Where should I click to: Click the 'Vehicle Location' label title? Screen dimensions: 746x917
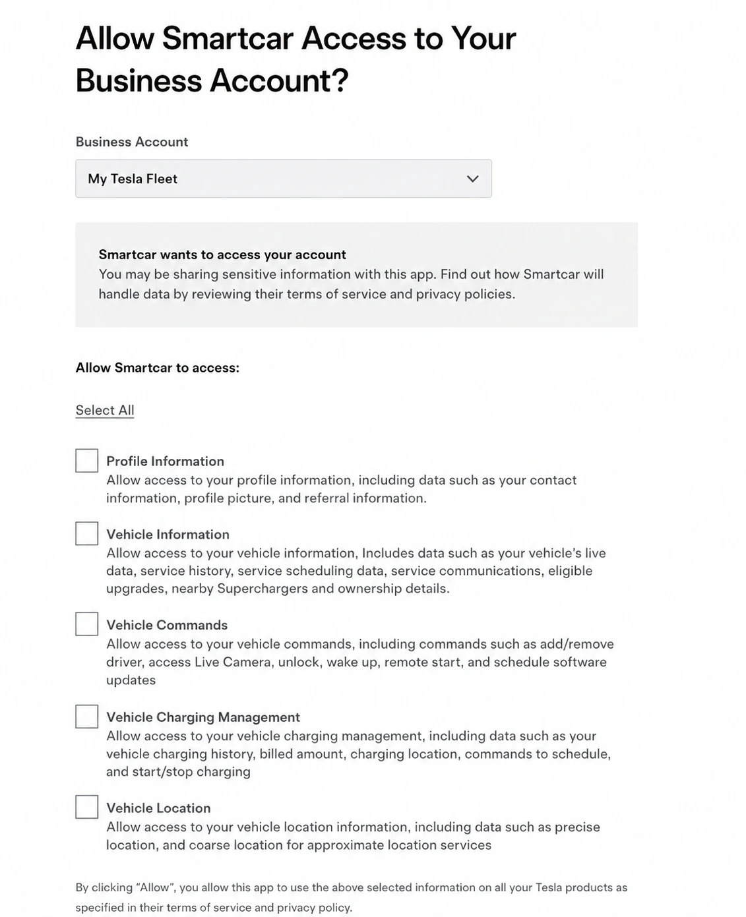tap(158, 808)
